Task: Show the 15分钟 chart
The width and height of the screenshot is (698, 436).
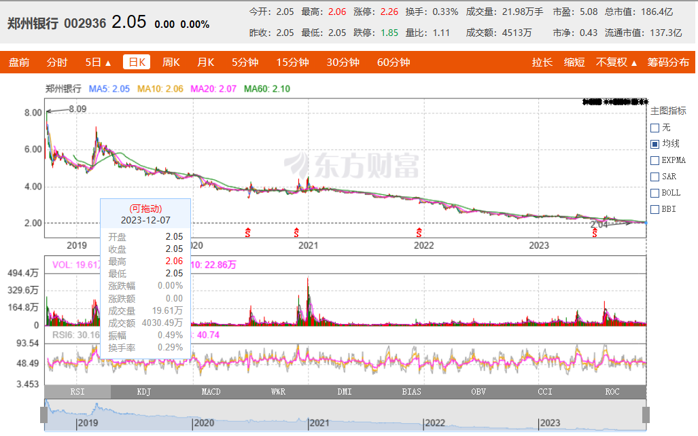Action: coord(292,62)
